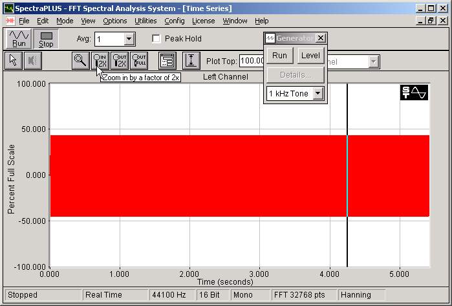Expand the Avg dropdown list

tap(129, 39)
